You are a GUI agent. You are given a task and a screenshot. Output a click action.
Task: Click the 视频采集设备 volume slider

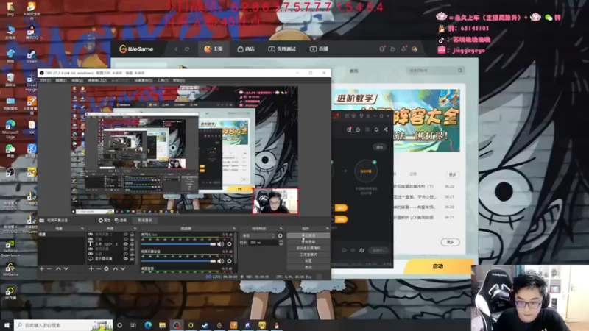pos(179,261)
